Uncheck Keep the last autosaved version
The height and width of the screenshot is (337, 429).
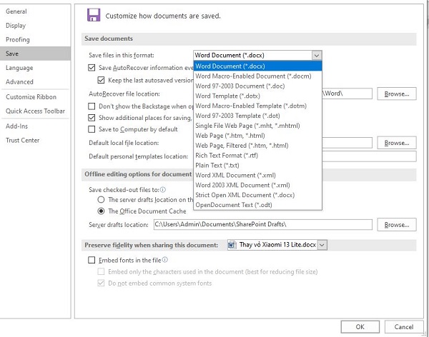click(101, 80)
